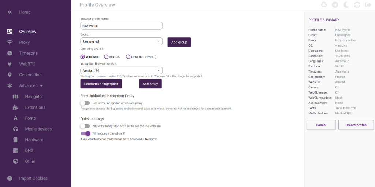375x187 pixels.
Task: Open the Telegram paper-plane icon
Action: click(x=335, y=5)
